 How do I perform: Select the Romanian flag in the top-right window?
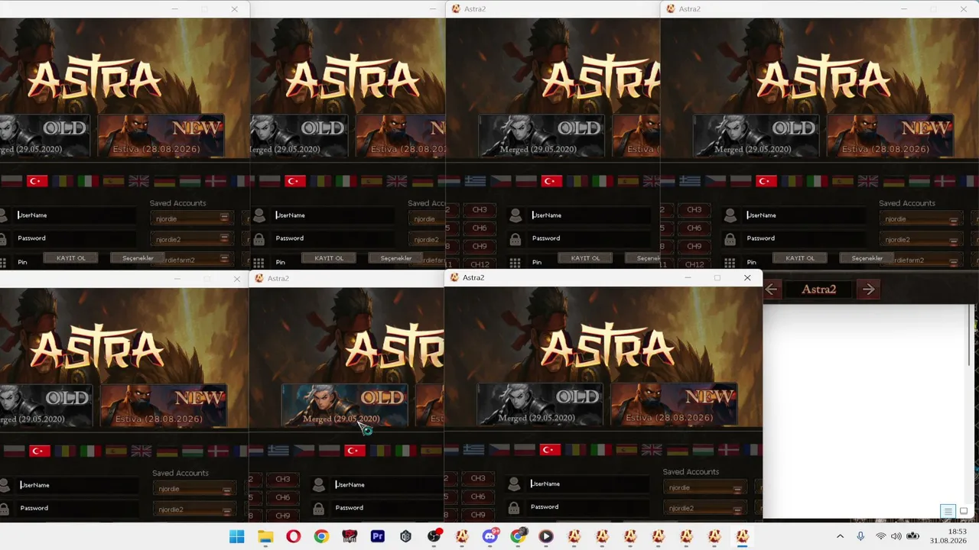tap(792, 181)
